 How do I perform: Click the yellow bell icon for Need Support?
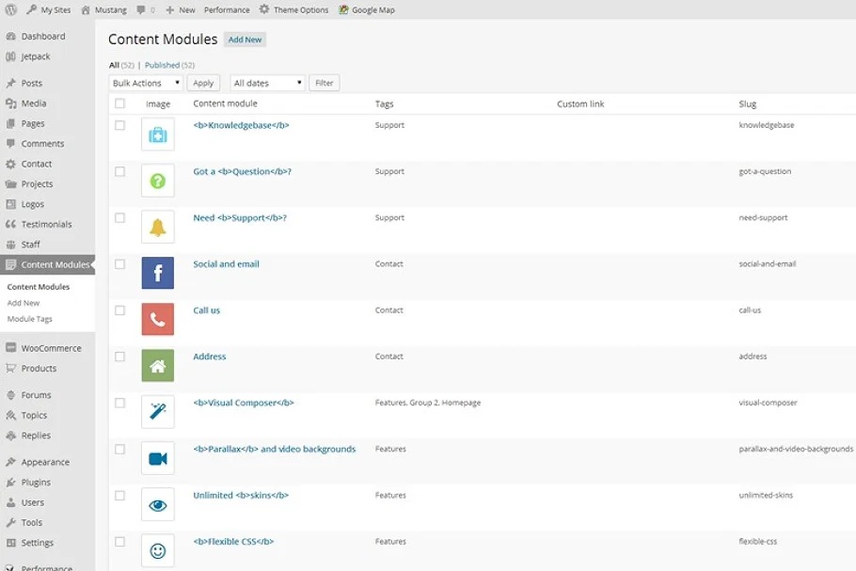tap(157, 228)
